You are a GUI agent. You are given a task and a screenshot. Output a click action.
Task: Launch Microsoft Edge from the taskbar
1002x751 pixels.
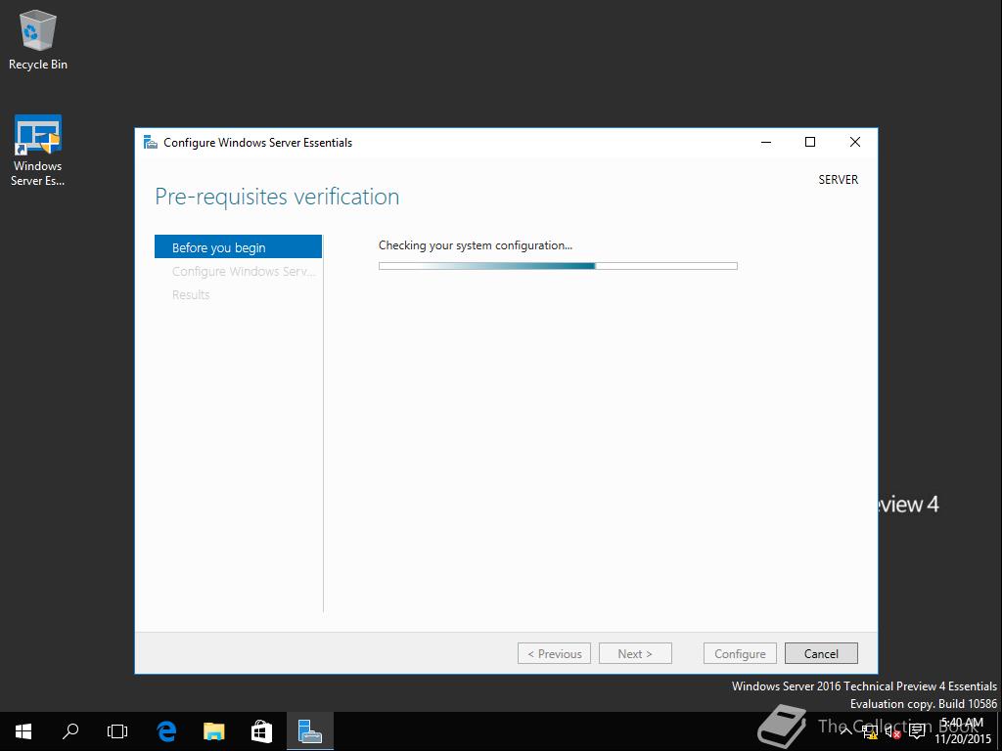coord(166,731)
